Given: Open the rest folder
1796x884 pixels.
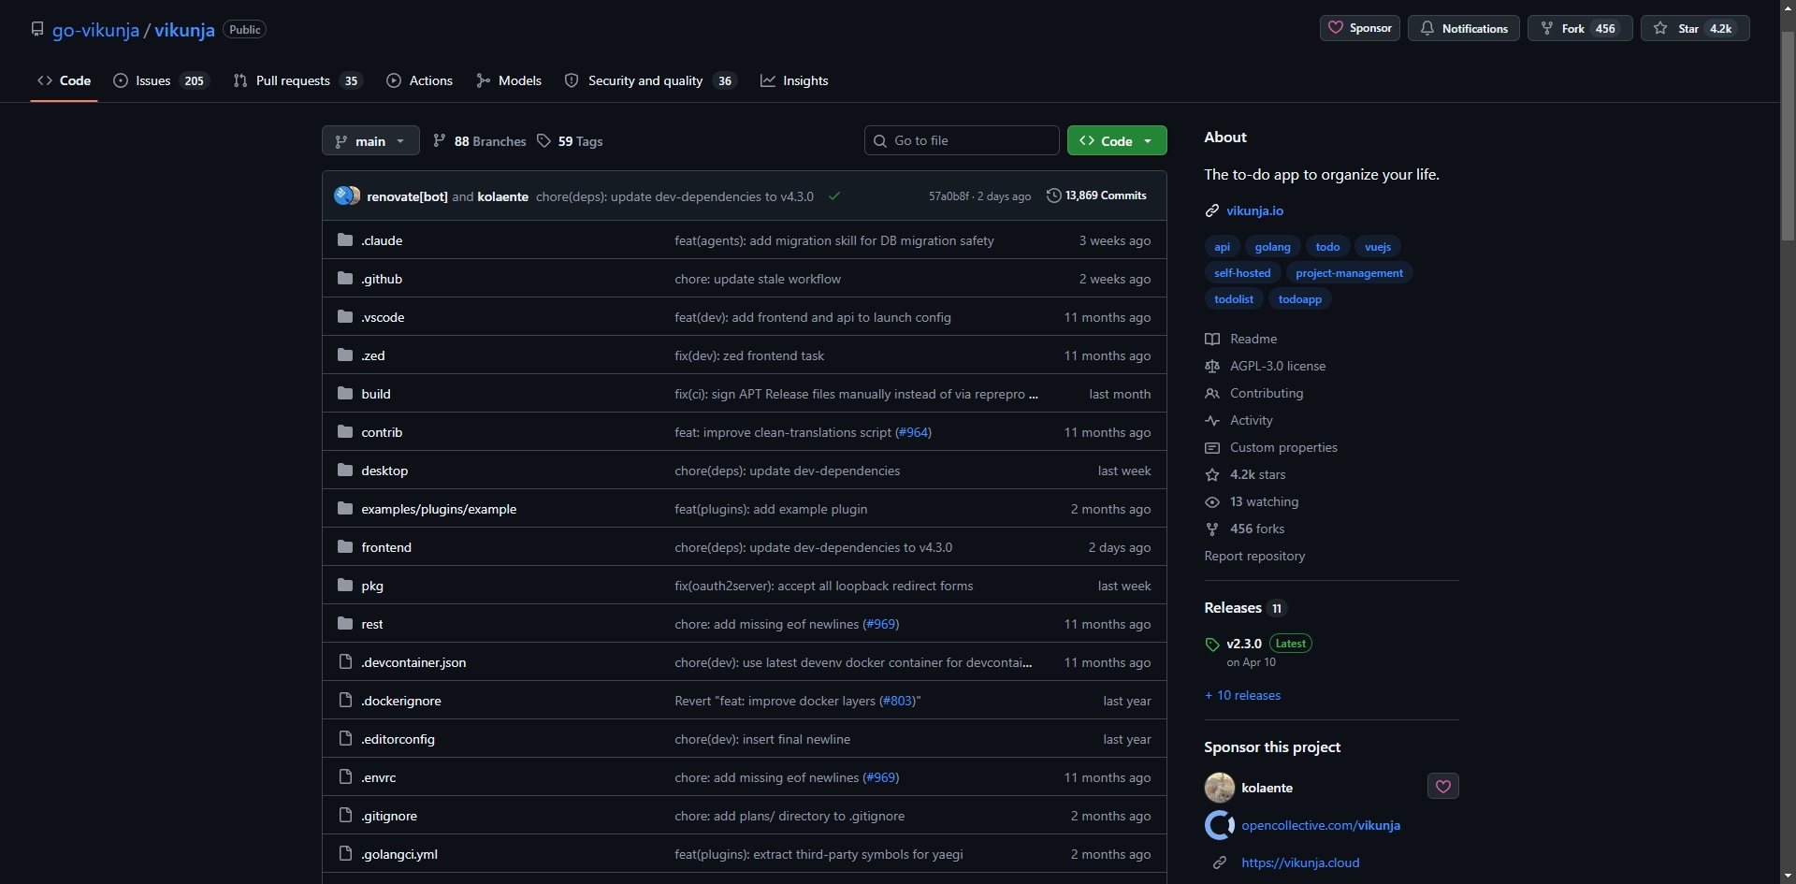Looking at the screenshot, I should (372, 624).
